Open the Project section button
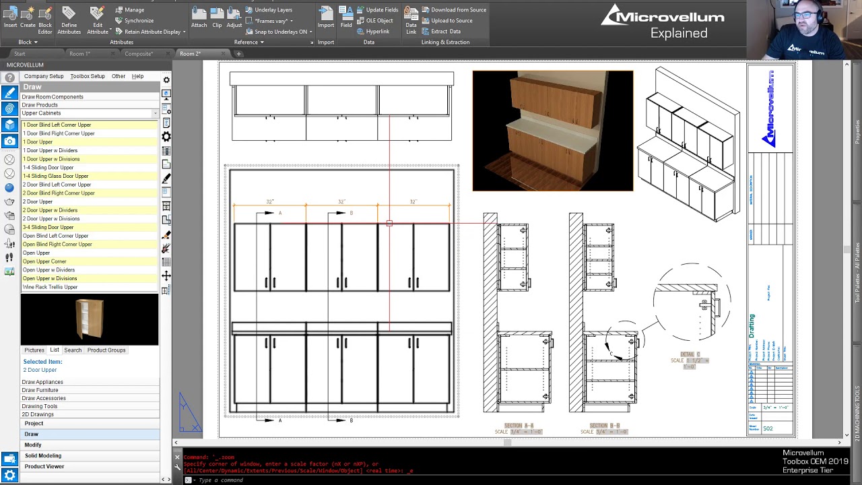This screenshot has width=862, height=485. [90, 424]
